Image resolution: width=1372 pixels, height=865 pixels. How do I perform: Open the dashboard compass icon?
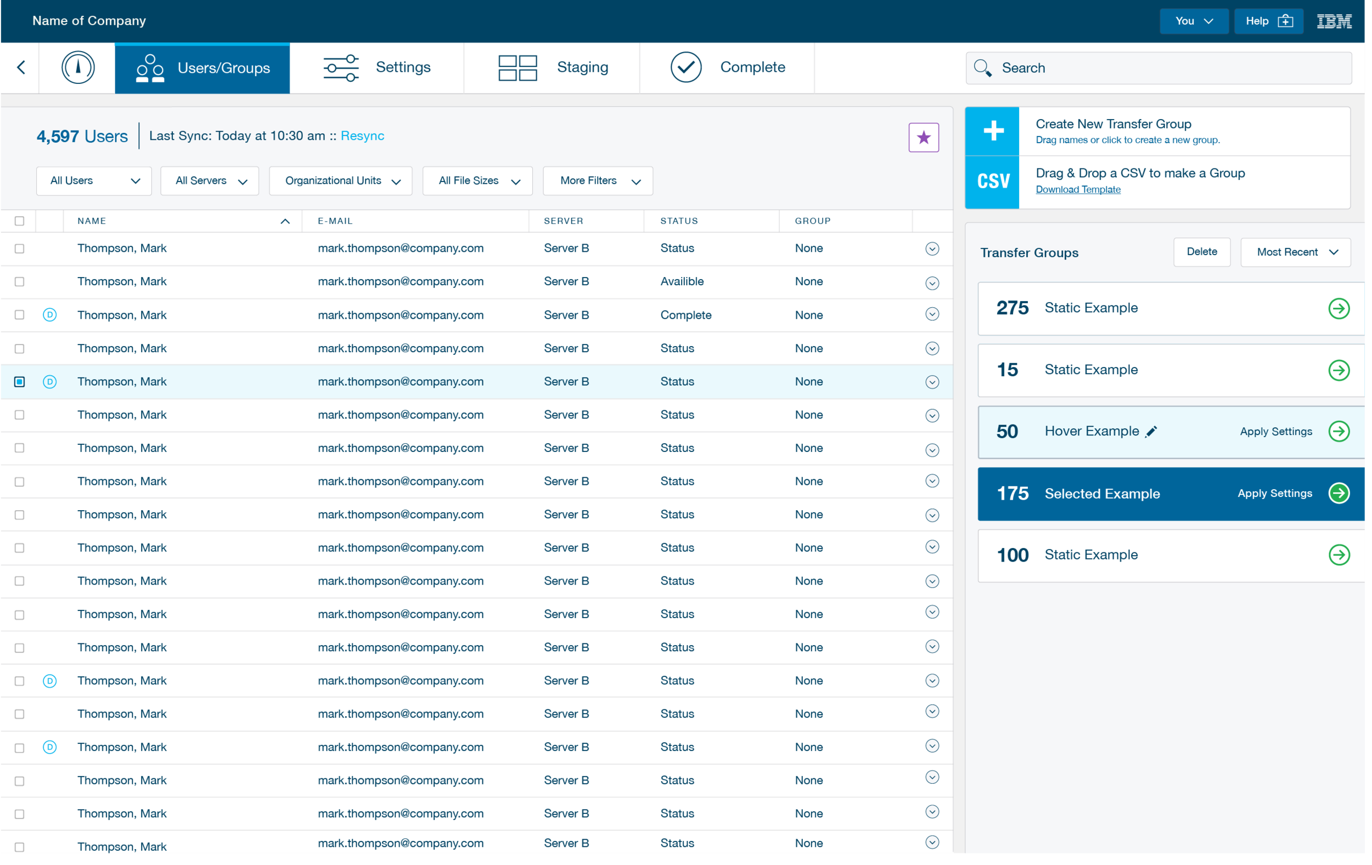78,68
